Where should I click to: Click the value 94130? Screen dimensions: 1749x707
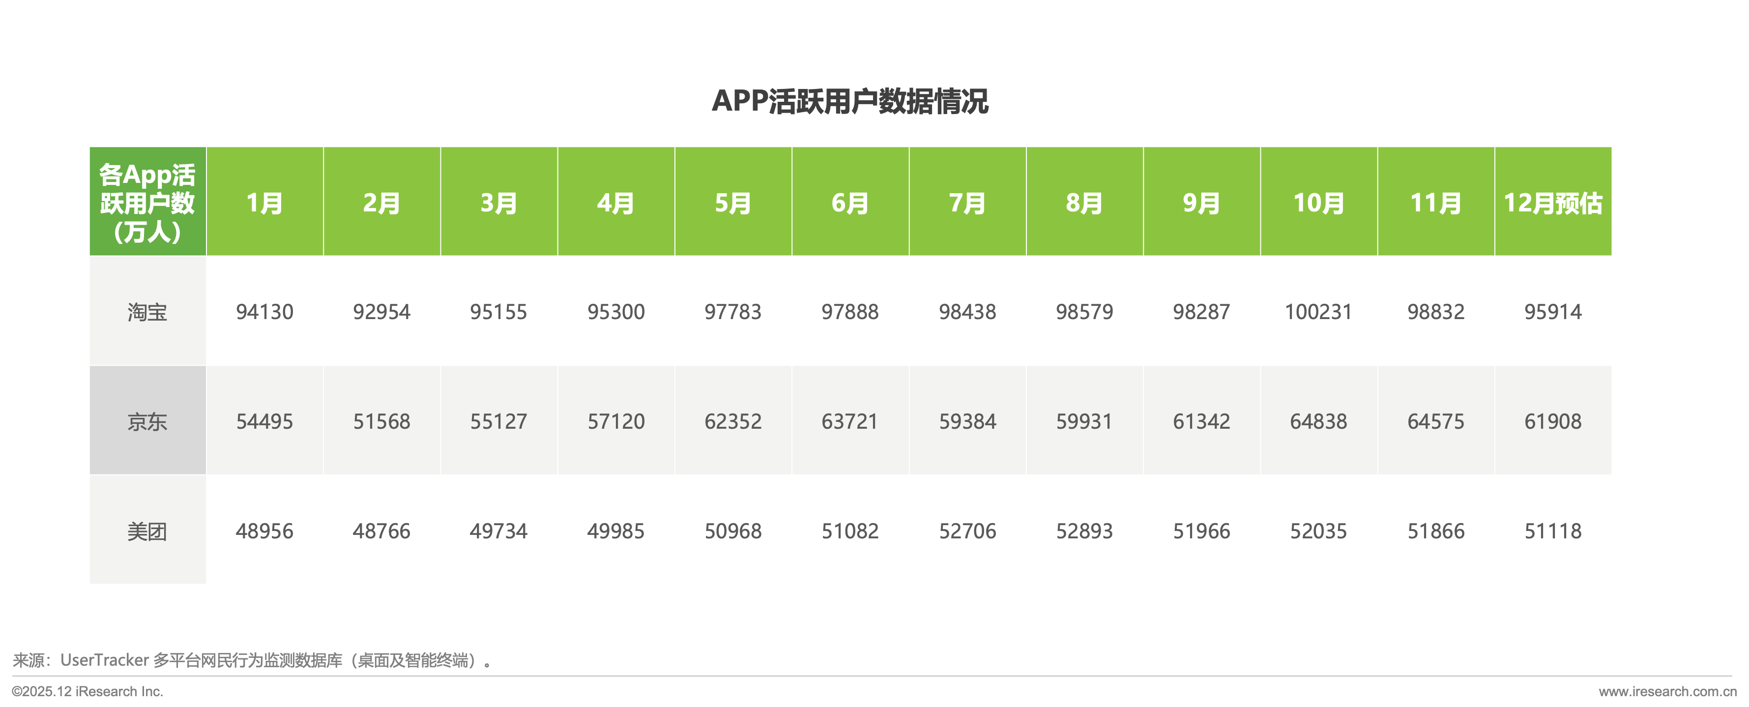(x=265, y=312)
